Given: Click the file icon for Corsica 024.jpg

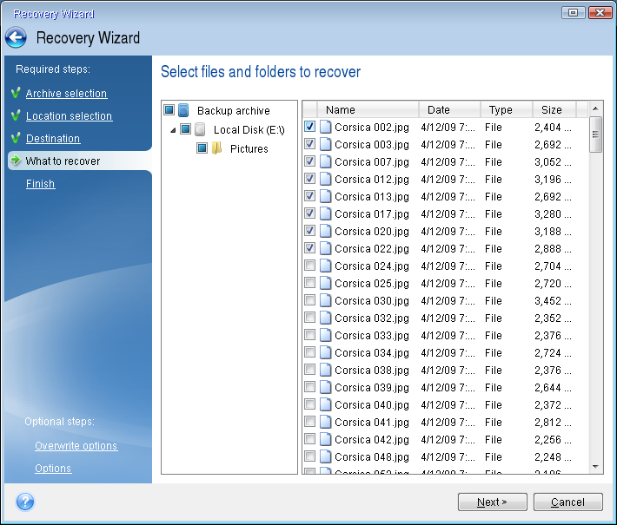Looking at the screenshot, I should click(325, 266).
